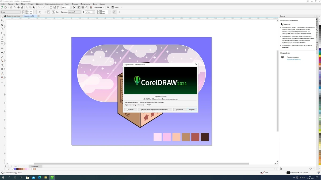Click the no-color swatch in document palette
The height and width of the screenshot is (180, 321).
coord(13,169)
